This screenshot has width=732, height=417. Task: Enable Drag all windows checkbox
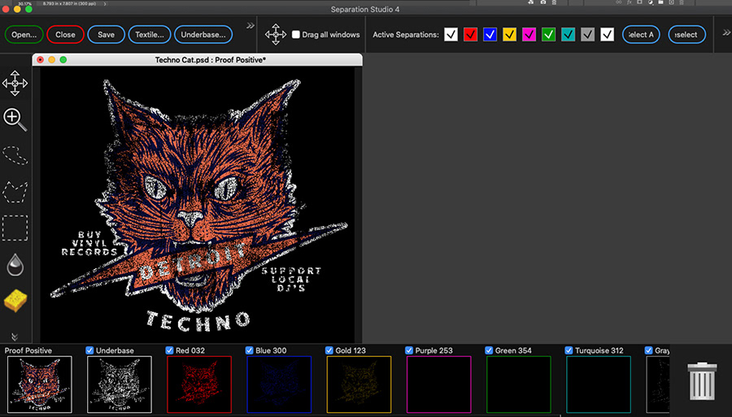pos(295,34)
